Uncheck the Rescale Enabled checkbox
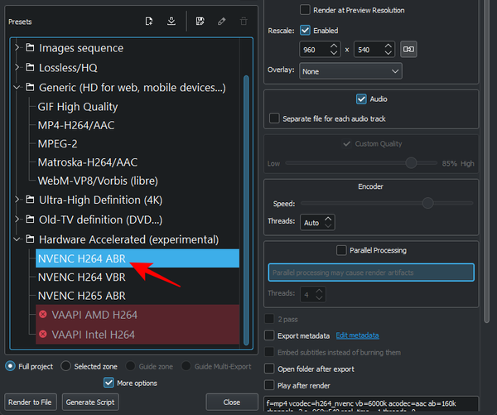The height and width of the screenshot is (415, 497). pyautogui.click(x=305, y=30)
